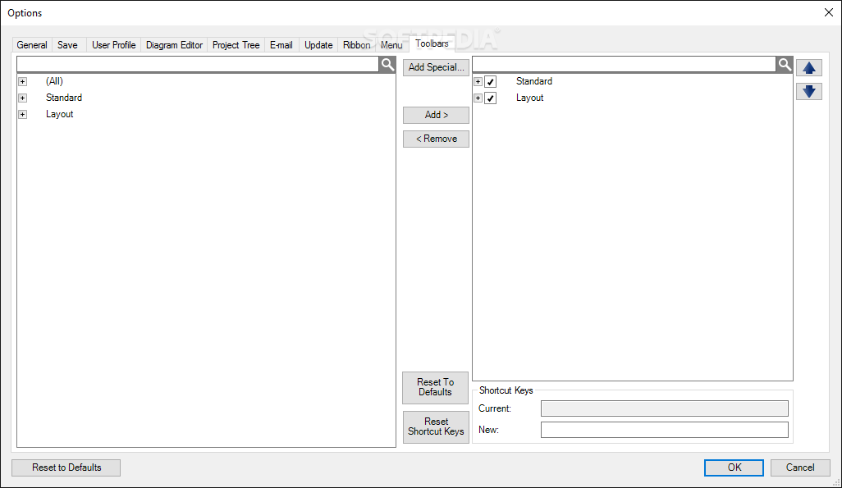The width and height of the screenshot is (842, 488).
Task: Click the Reset Shortcut Keys button
Action: point(436,426)
